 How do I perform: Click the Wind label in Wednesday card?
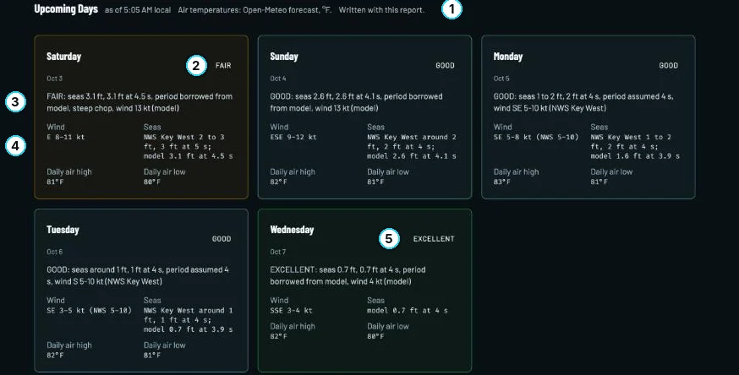(279, 300)
